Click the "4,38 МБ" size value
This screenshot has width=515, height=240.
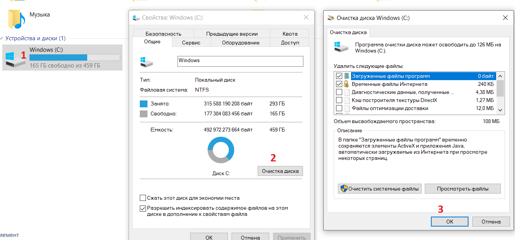pyautogui.click(x=485, y=92)
